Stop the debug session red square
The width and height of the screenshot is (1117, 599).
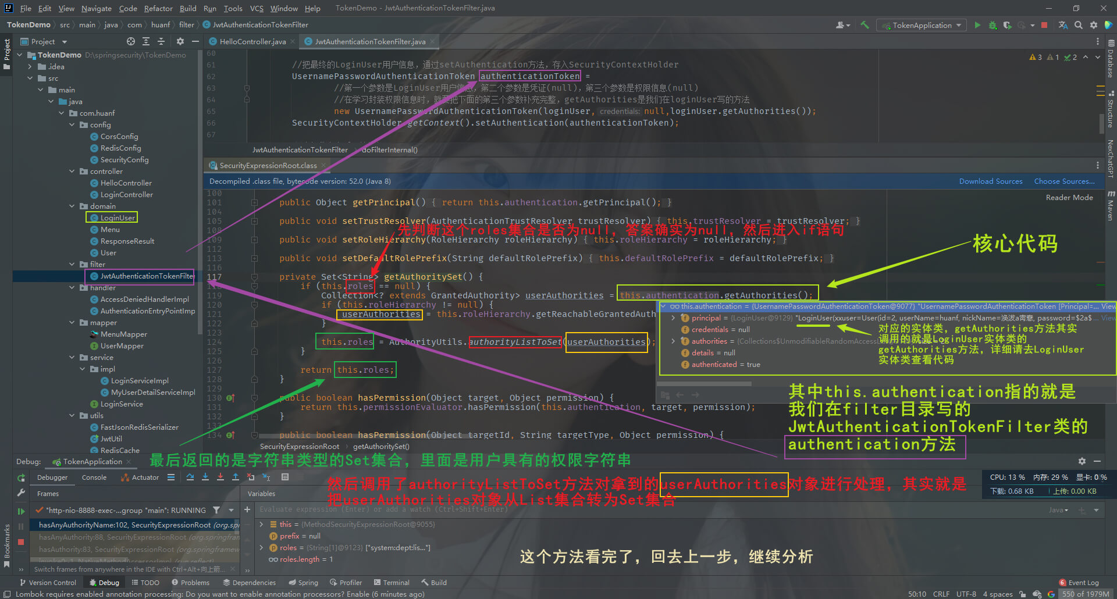click(x=21, y=541)
